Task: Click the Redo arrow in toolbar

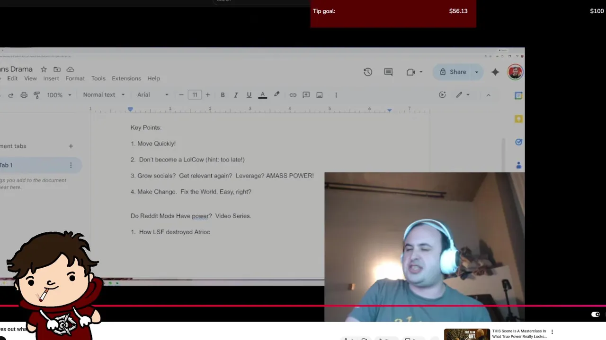Action: pyautogui.click(x=10, y=95)
